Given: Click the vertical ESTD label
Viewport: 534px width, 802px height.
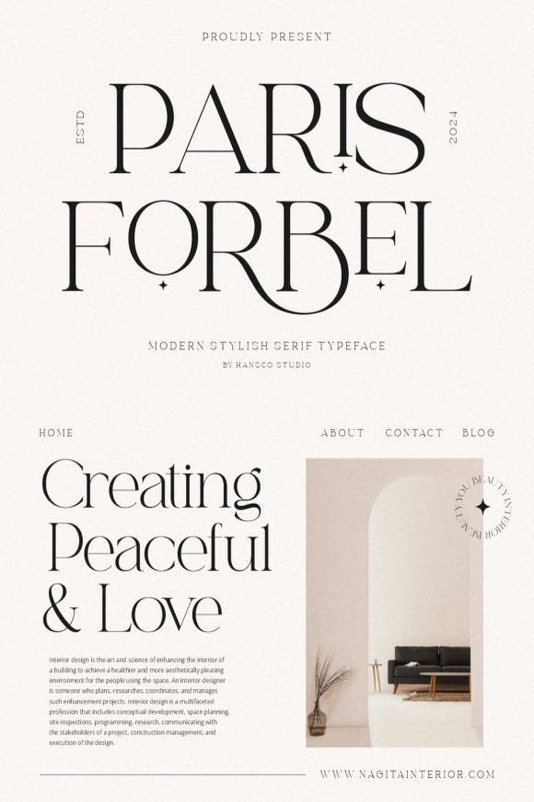Looking at the screenshot, I should [81, 127].
